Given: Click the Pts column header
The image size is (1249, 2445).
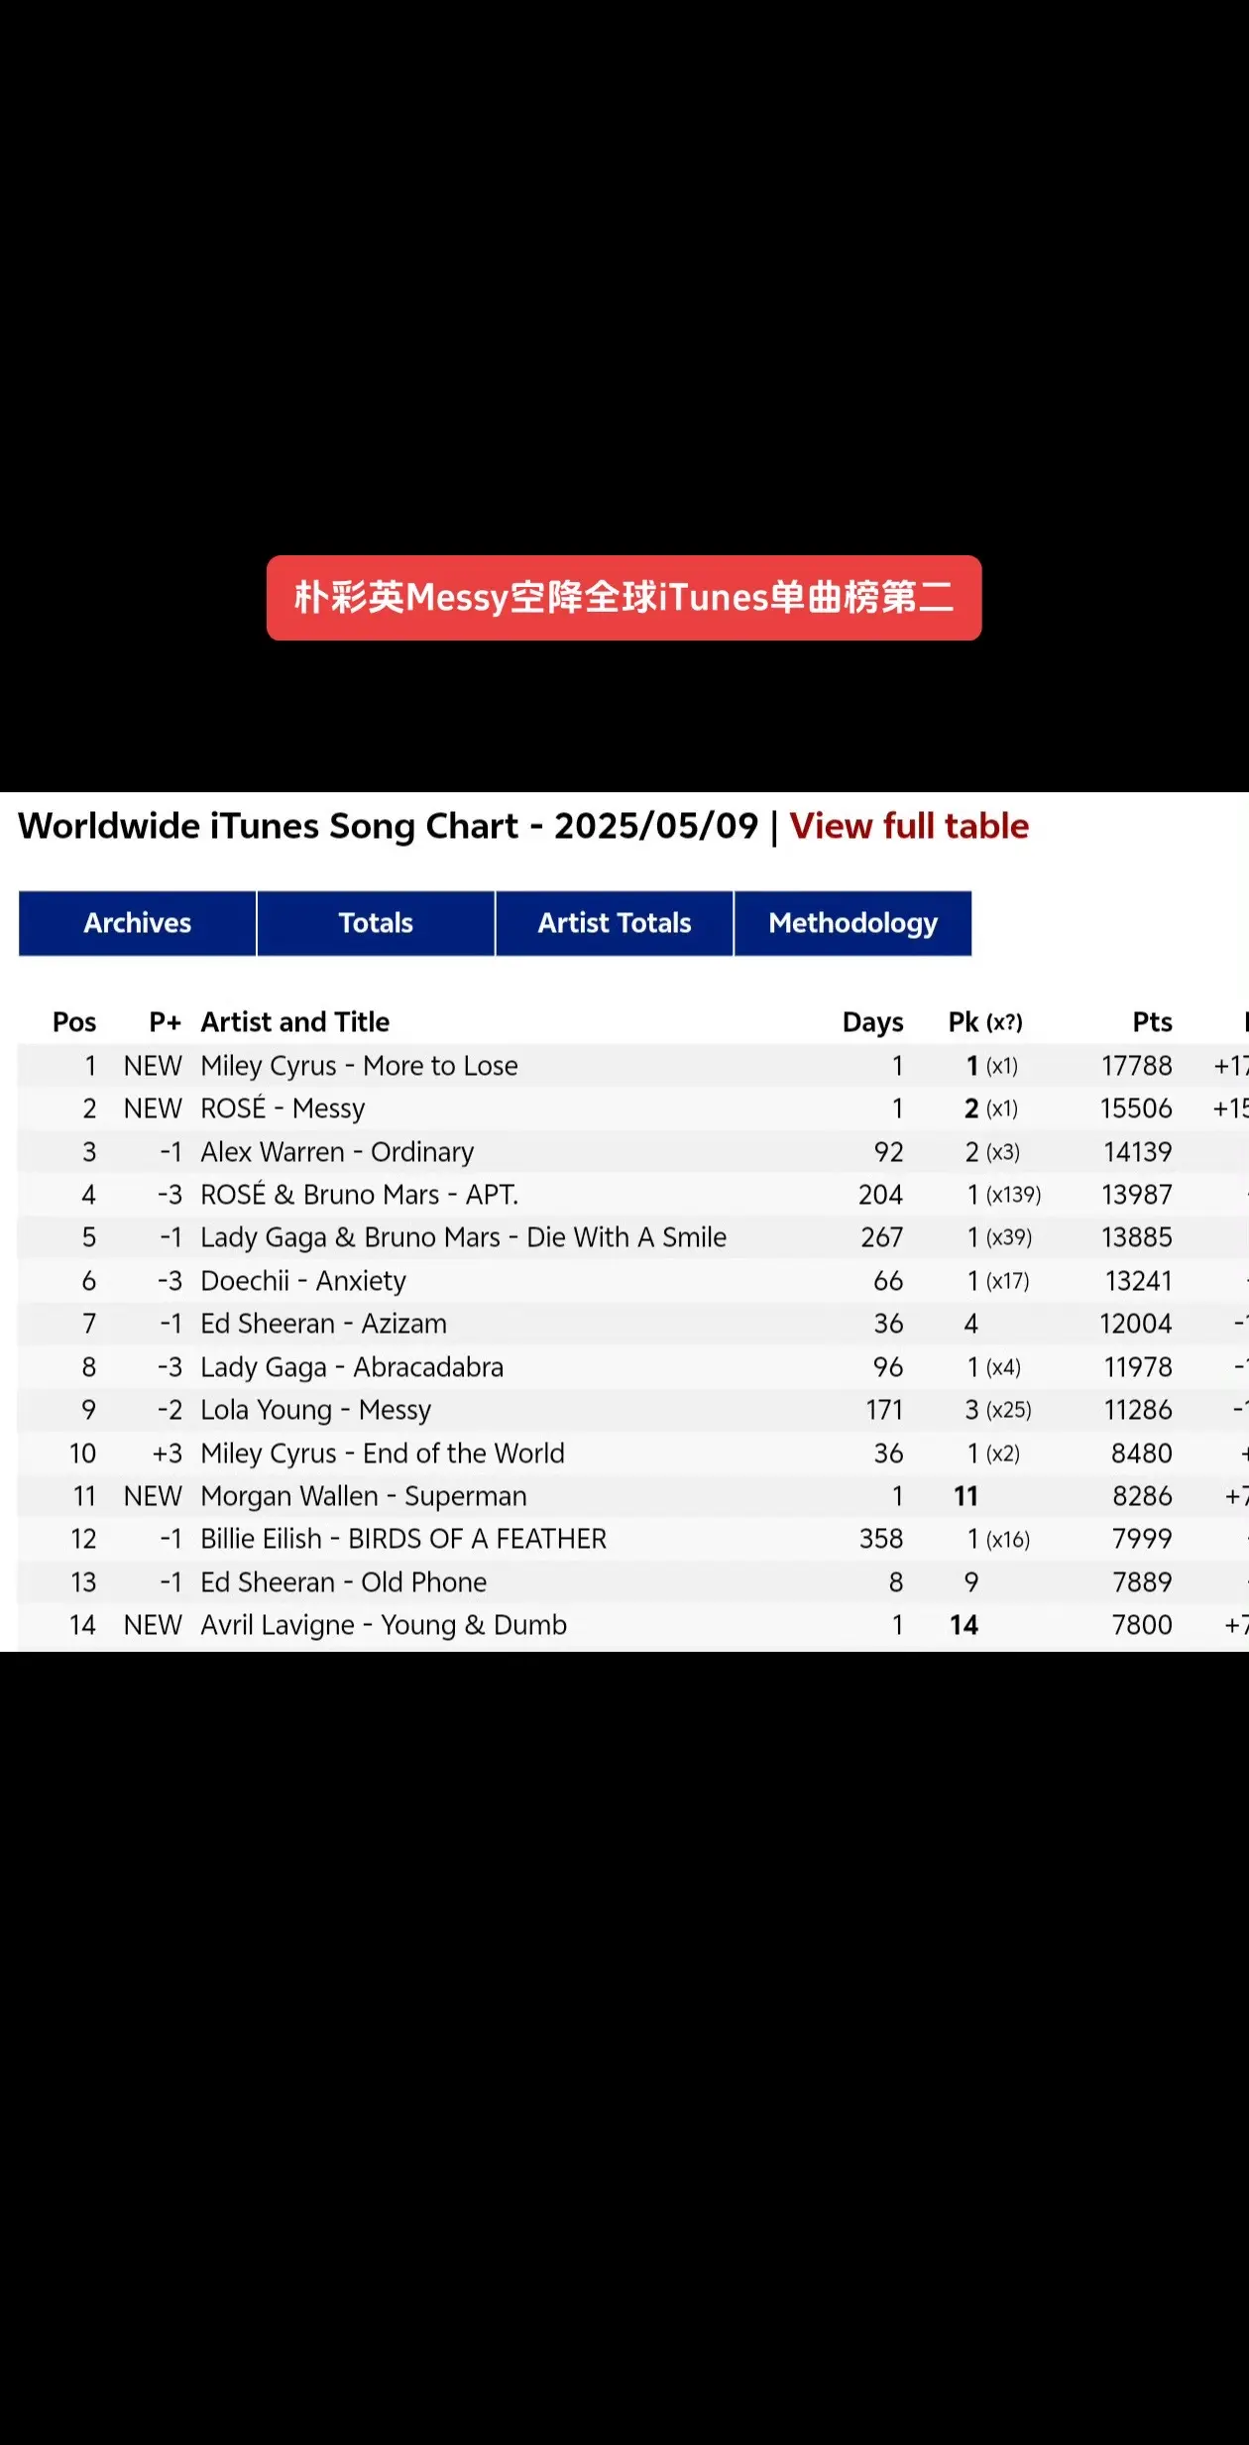Looking at the screenshot, I should 1153,1022.
